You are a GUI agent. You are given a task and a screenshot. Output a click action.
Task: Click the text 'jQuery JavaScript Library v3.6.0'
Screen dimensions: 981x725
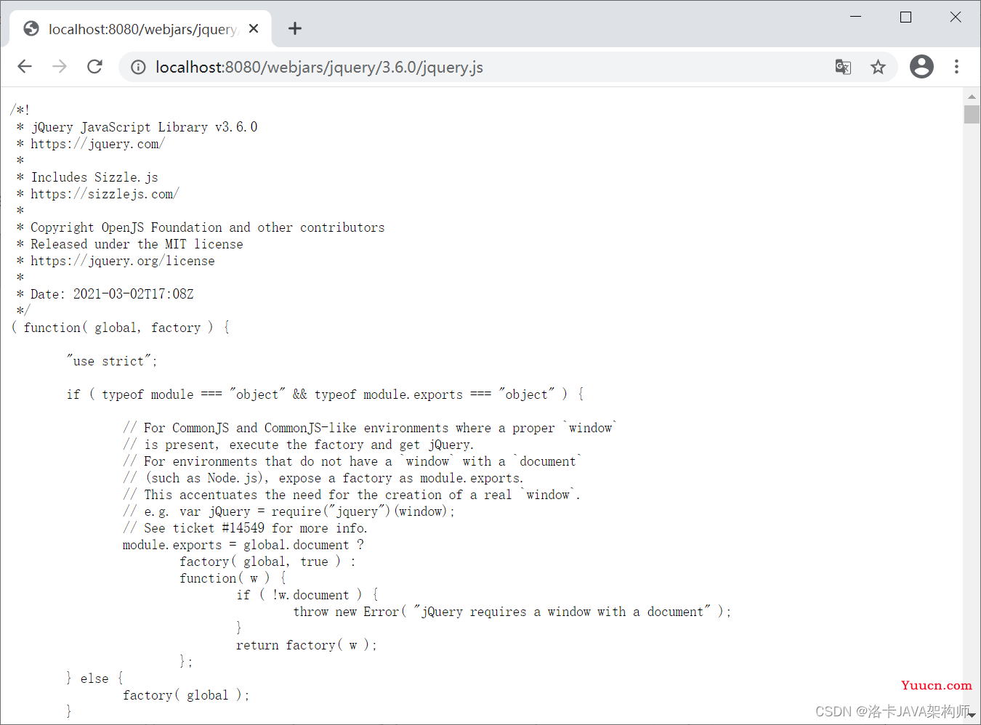144,127
